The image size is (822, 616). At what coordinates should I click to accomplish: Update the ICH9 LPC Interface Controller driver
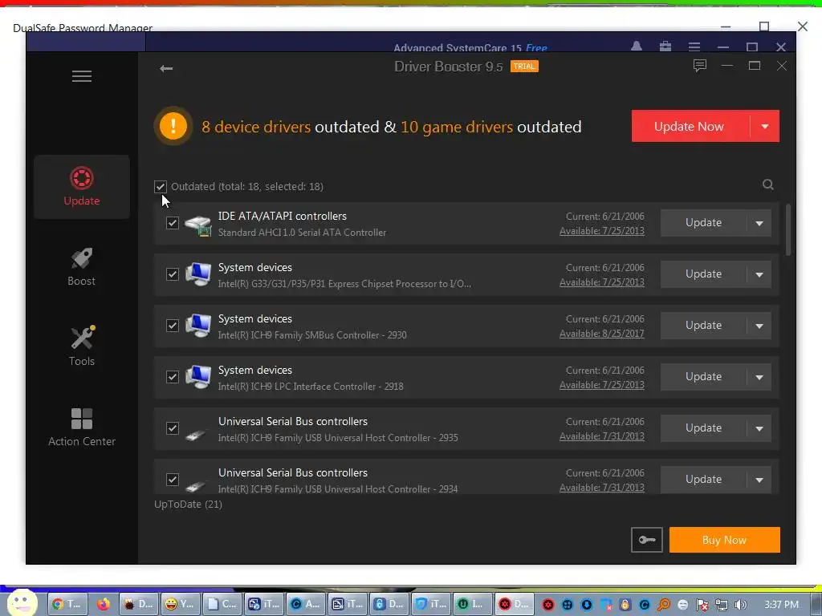pyautogui.click(x=703, y=377)
